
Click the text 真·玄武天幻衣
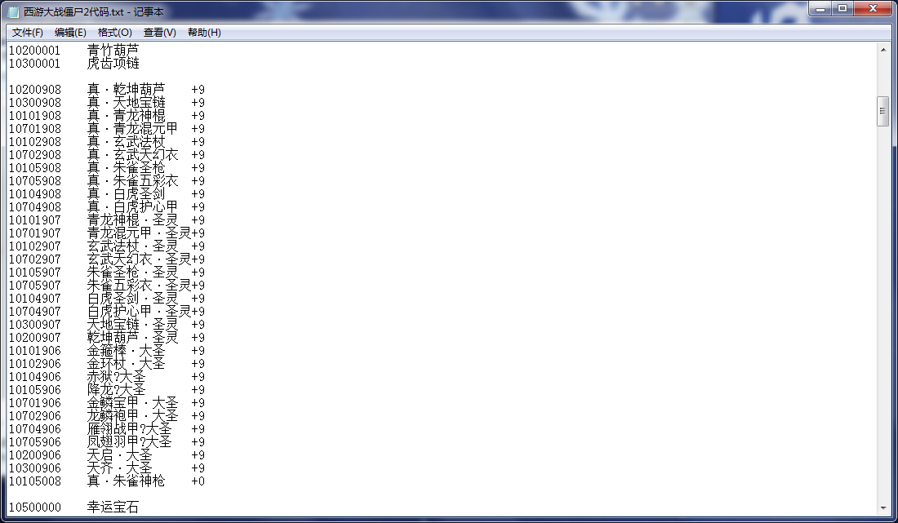132,155
